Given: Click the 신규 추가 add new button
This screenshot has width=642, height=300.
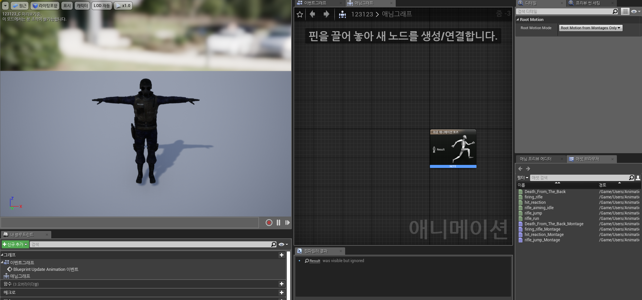Looking at the screenshot, I should (15, 244).
